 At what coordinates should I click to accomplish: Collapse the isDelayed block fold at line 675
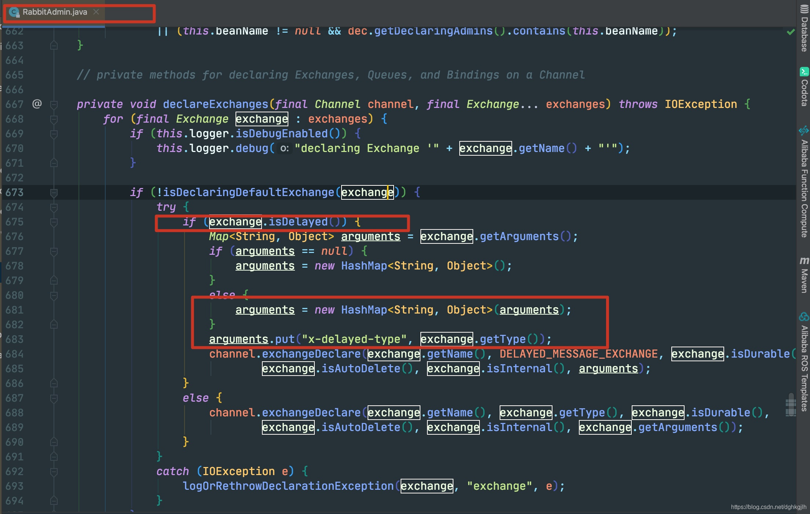pyautogui.click(x=54, y=222)
